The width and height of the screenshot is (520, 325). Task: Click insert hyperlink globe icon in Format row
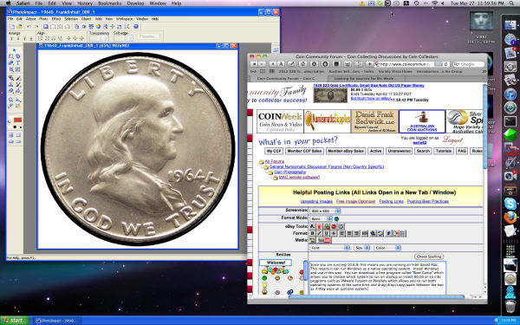[x=373, y=233]
